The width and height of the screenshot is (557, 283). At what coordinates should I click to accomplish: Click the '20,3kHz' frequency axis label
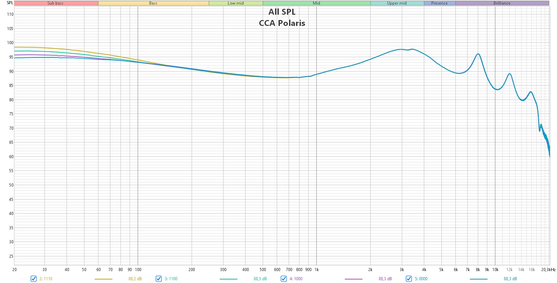(548, 270)
